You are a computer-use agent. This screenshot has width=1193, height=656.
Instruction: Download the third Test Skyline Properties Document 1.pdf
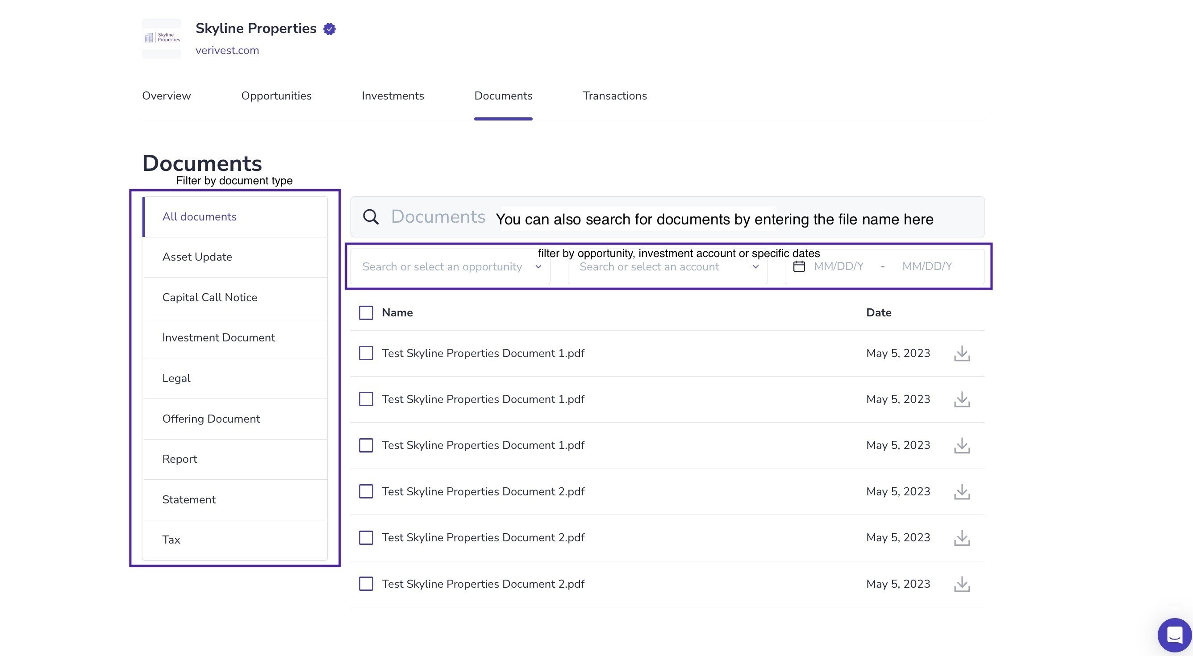point(962,446)
